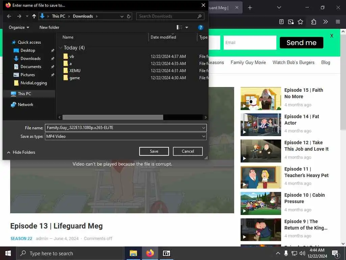The image size is (346, 260).
Task: Select This PC in navigation pane
Action: pyautogui.click(x=24, y=94)
